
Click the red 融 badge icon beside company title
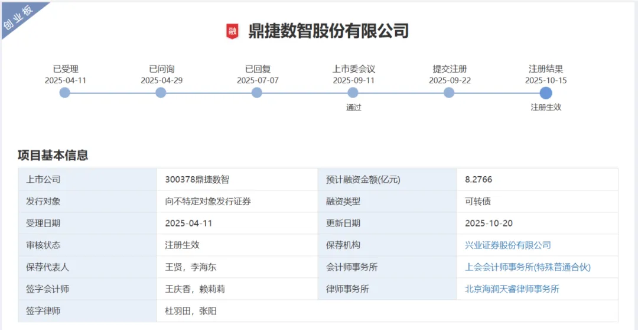[x=232, y=31]
